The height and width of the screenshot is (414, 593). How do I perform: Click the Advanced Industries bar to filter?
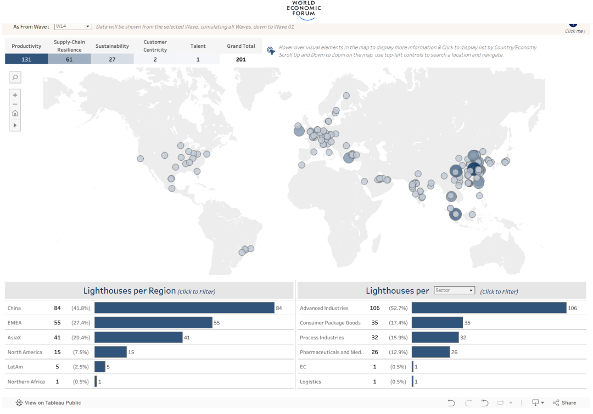tap(489, 308)
